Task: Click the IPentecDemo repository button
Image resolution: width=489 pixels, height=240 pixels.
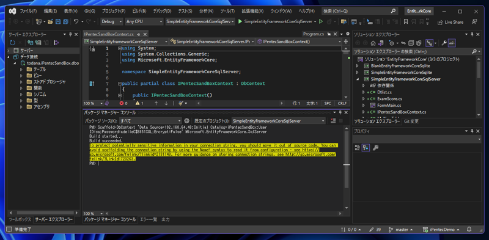Action: point(441,230)
